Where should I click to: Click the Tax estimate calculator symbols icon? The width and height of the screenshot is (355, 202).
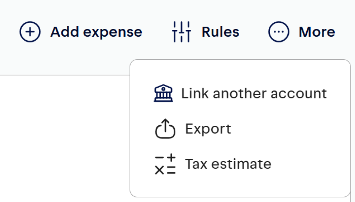165,164
